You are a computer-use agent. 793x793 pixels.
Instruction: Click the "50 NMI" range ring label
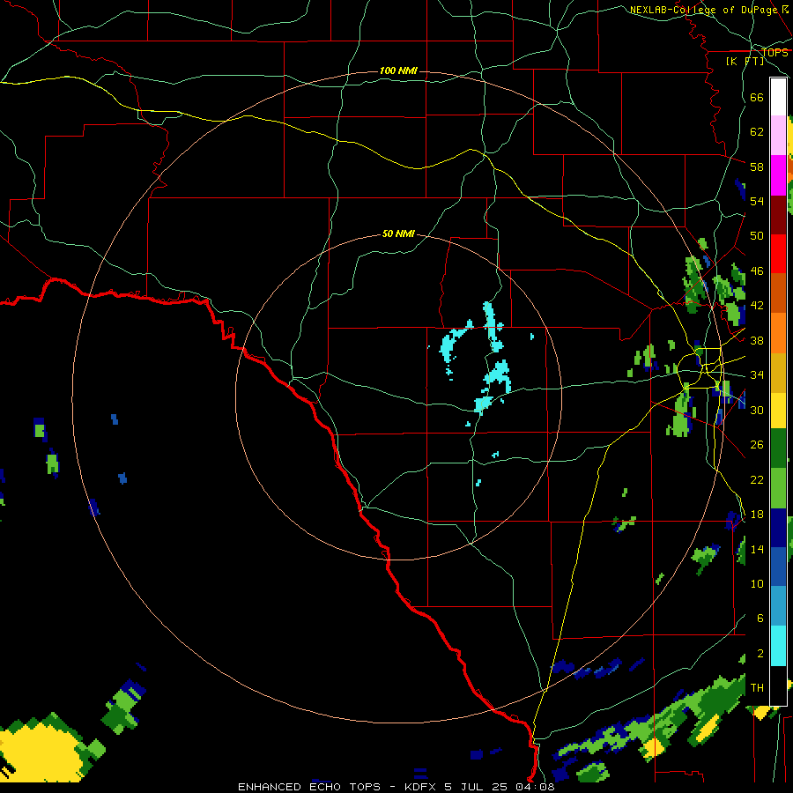(398, 233)
